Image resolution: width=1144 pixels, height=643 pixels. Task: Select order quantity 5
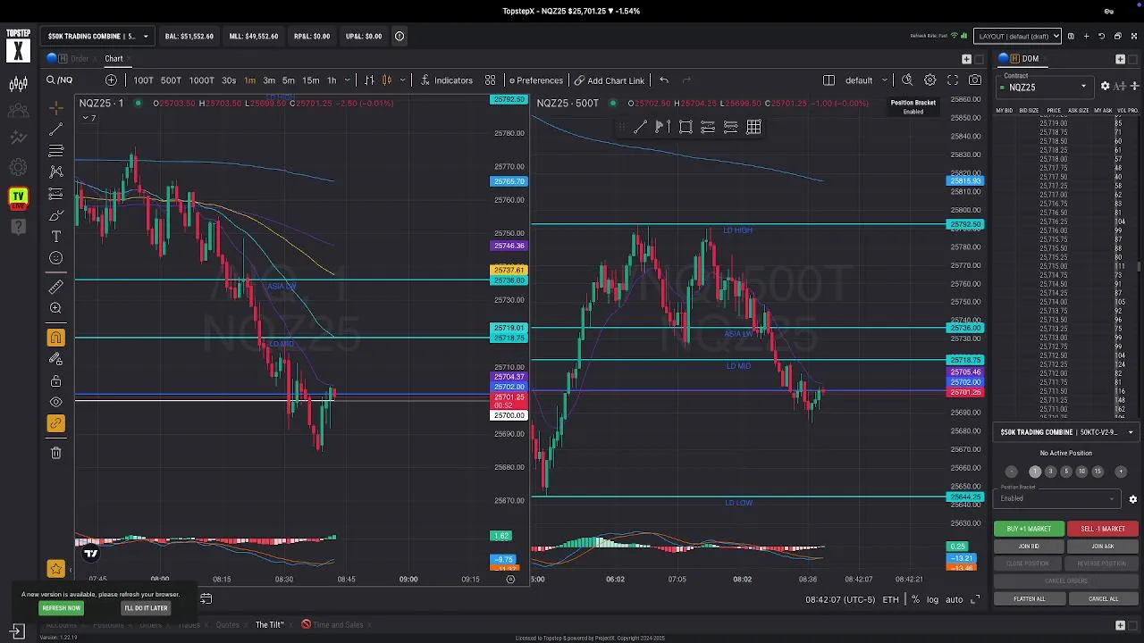coord(1065,472)
